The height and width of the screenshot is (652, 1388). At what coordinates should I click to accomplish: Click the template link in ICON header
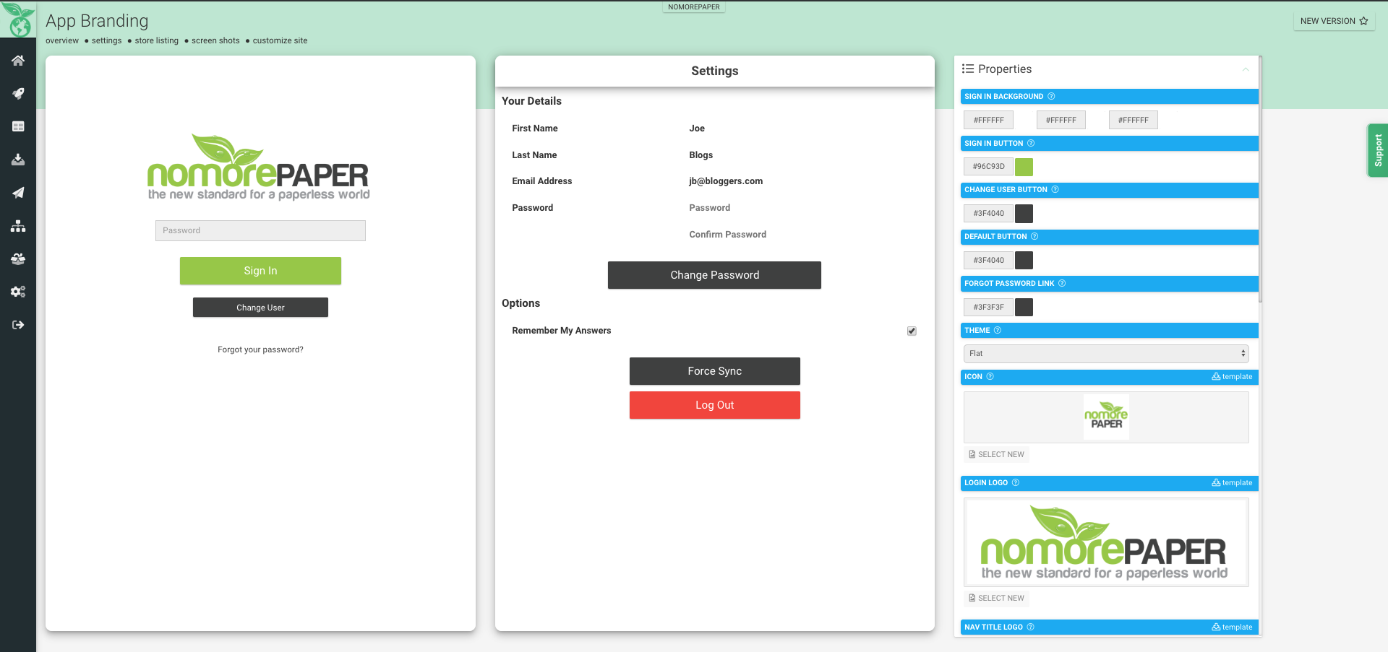[x=1232, y=376]
